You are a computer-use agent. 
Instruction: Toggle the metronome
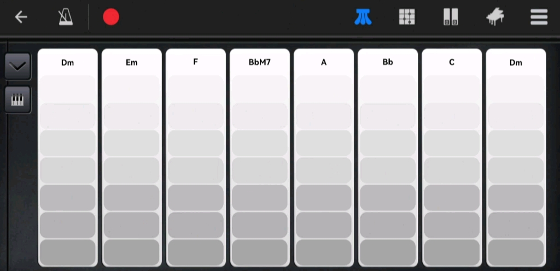66,17
